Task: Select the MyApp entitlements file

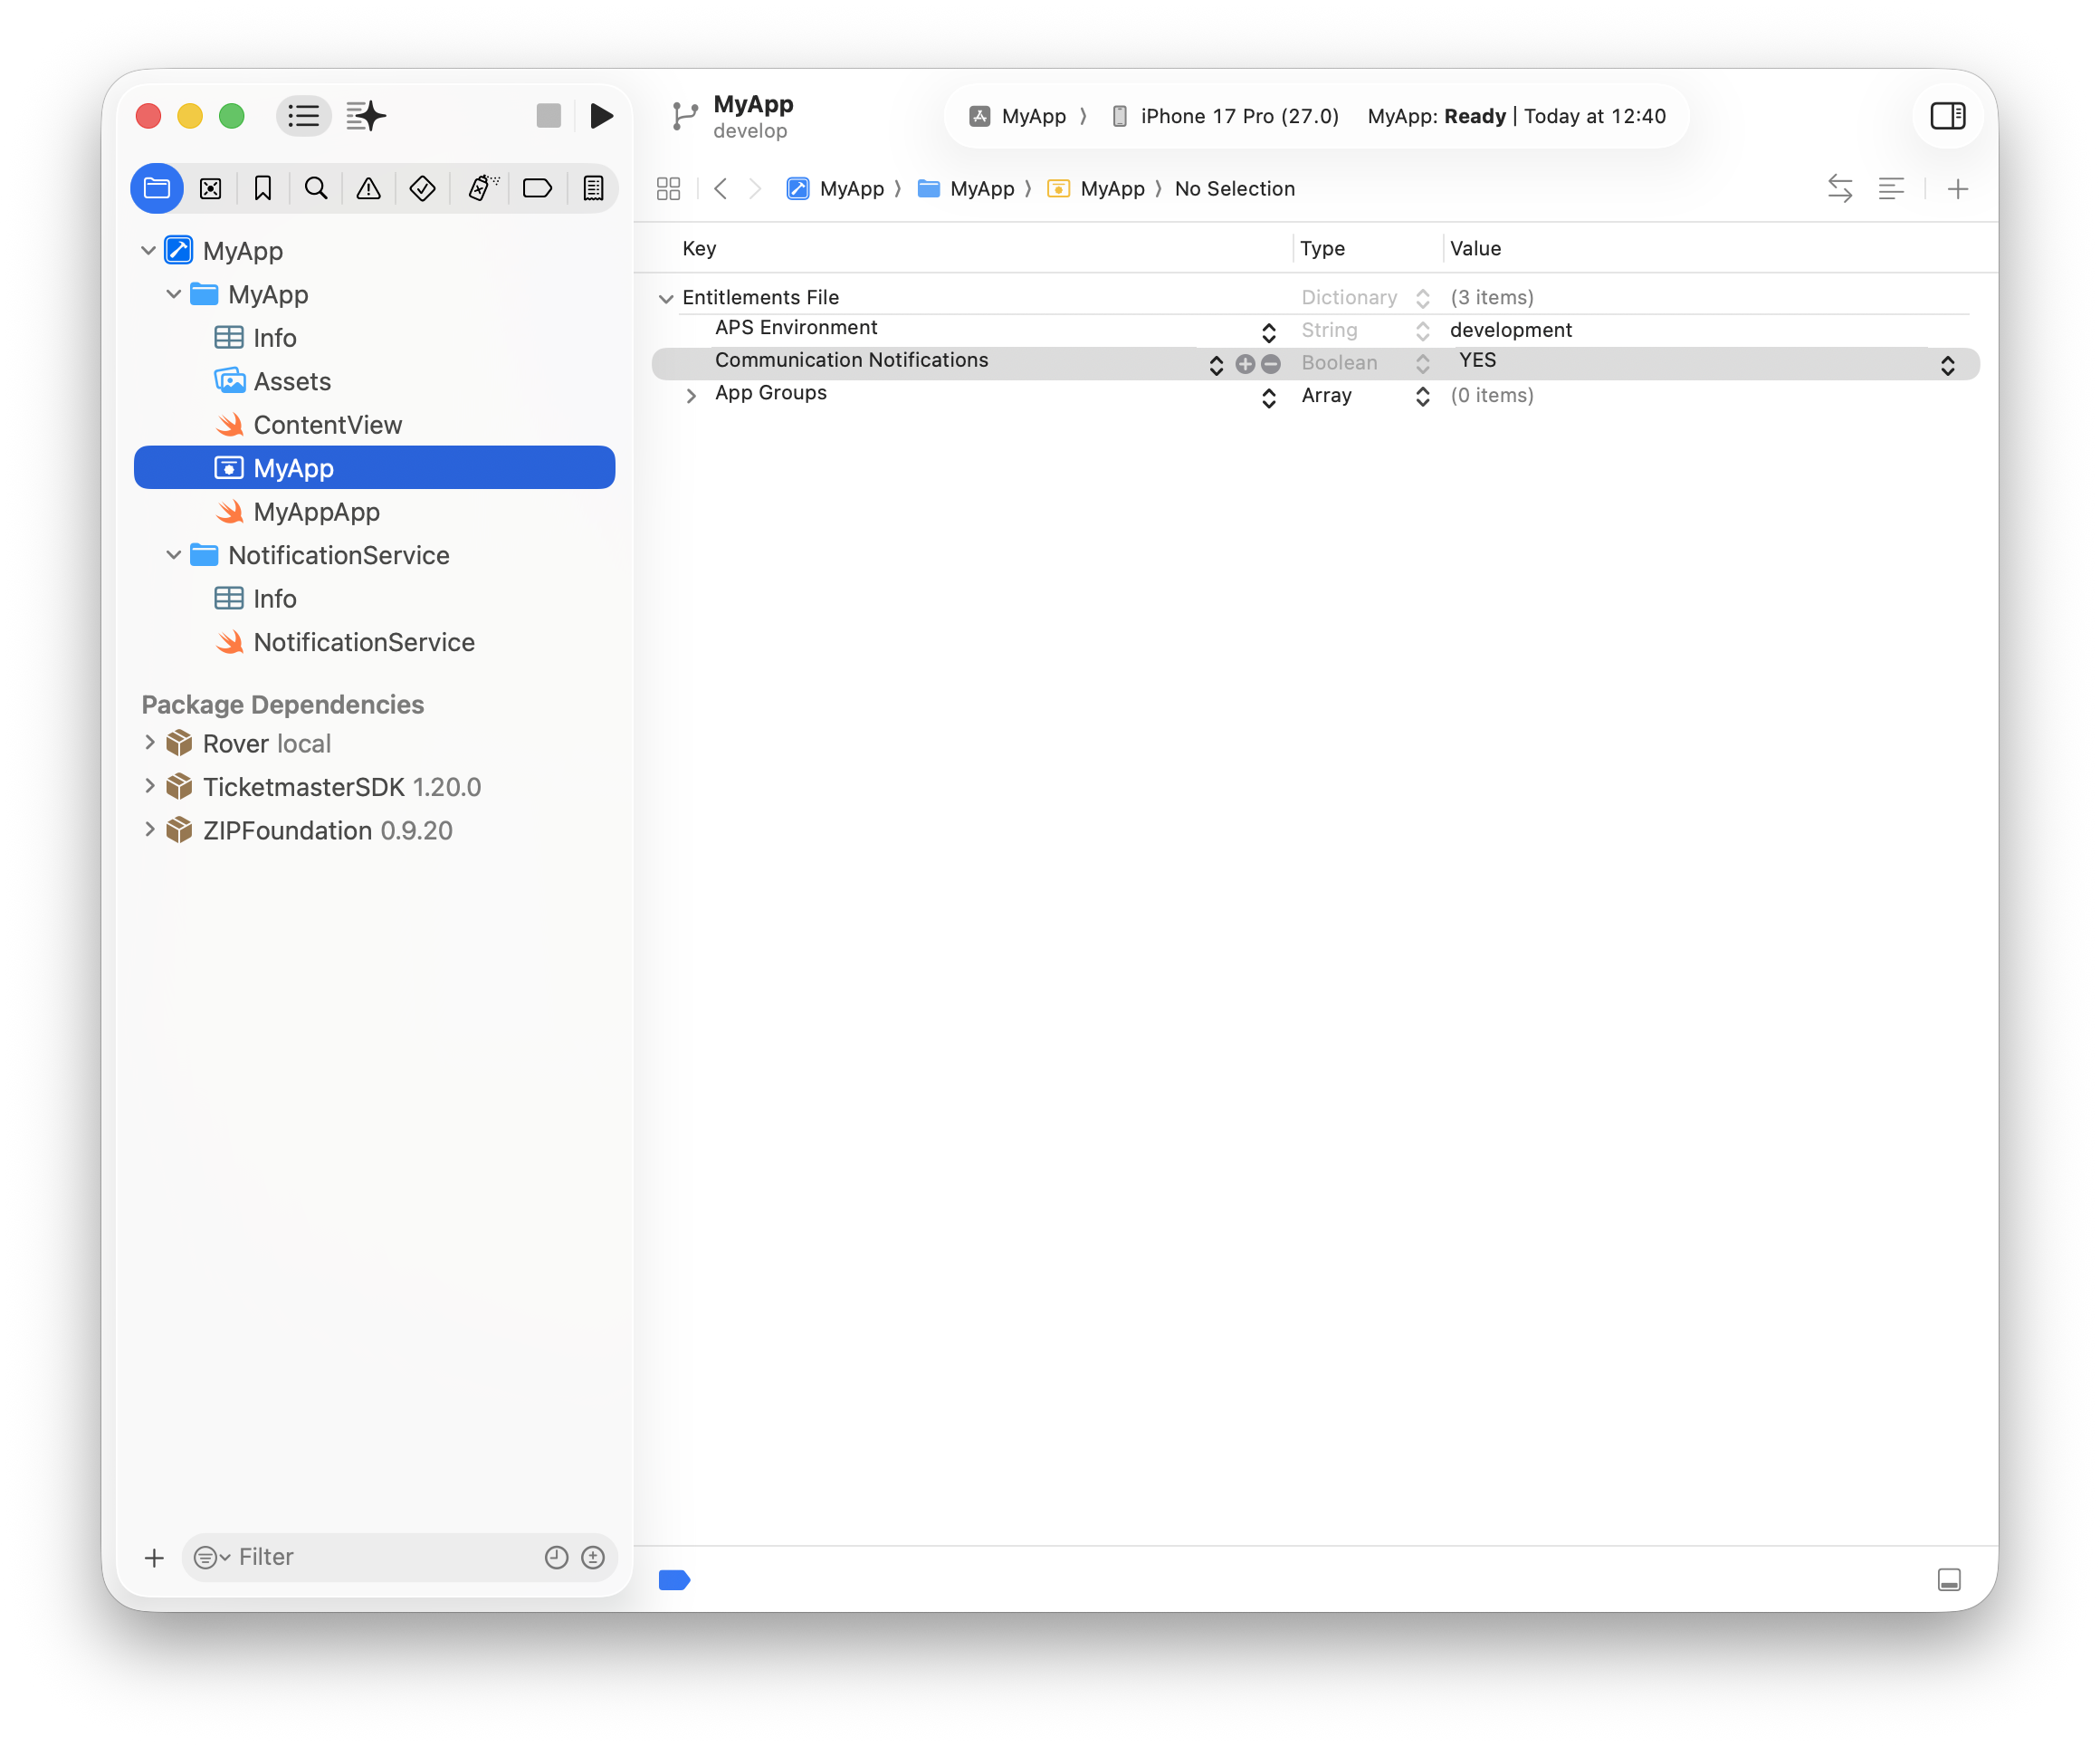Action: [374, 467]
